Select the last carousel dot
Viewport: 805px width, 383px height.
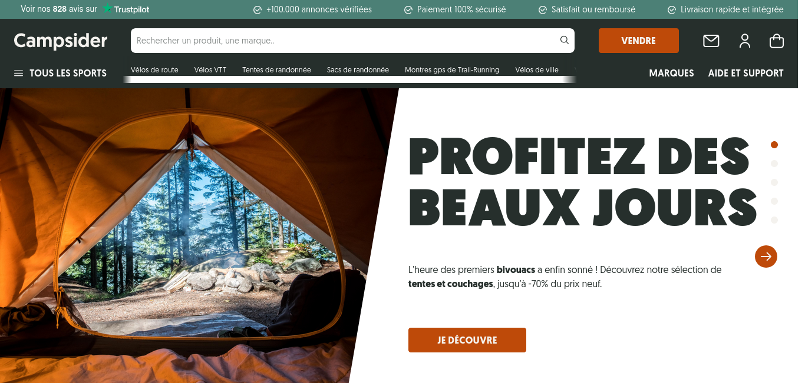774,220
